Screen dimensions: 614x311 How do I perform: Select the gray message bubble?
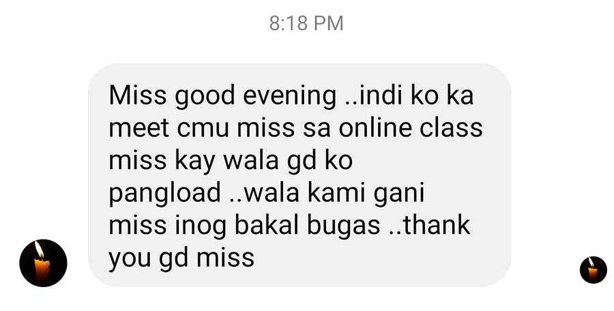coord(299,175)
